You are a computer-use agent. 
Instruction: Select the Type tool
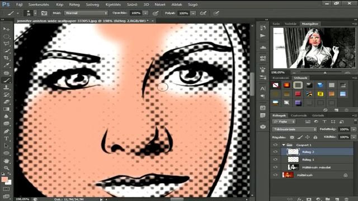(6, 138)
